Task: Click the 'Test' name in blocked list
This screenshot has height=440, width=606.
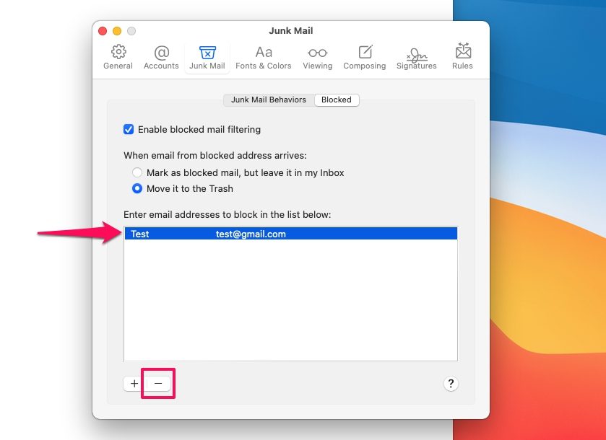Action: [x=140, y=234]
